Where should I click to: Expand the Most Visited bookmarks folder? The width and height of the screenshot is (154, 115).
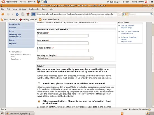pyautogui.click(x=9, y=19)
